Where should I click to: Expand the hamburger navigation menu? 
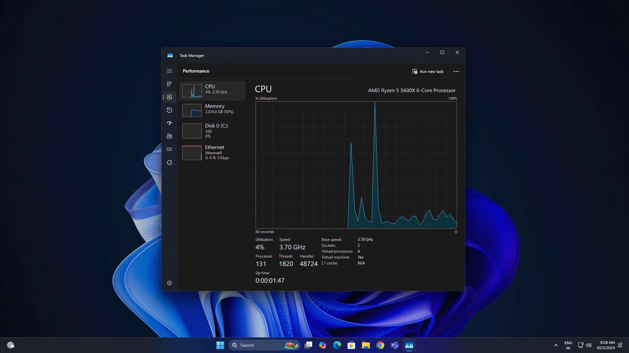click(169, 71)
